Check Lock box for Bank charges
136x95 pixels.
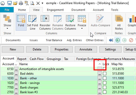105,88
